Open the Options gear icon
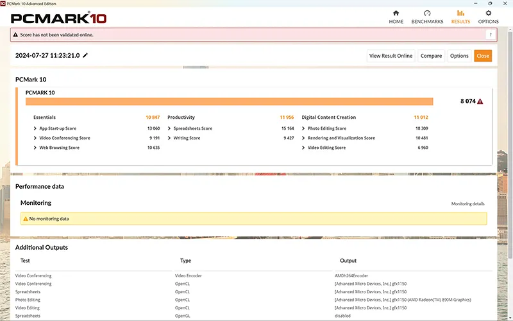Image resolution: width=513 pixels, height=321 pixels. (488, 13)
